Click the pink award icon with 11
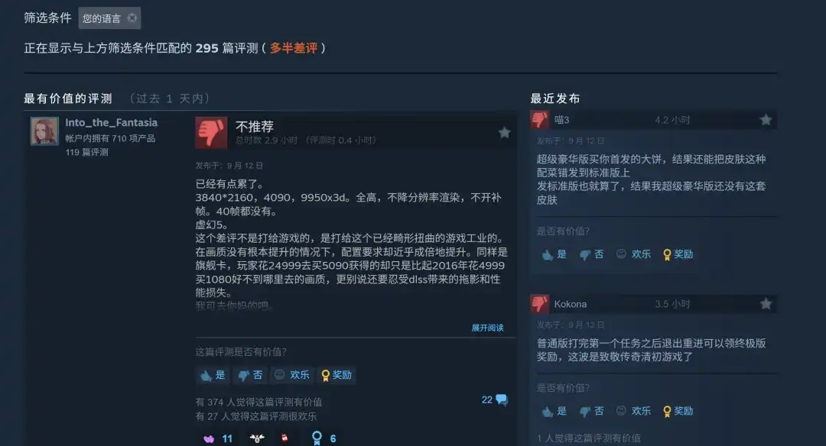Image resolution: width=826 pixels, height=446 pixels. click(209, 438)
